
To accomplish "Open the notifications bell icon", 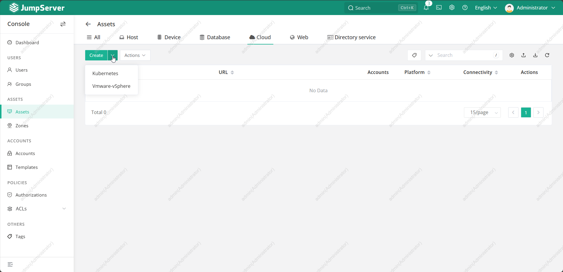I will (x=426, y=8).
